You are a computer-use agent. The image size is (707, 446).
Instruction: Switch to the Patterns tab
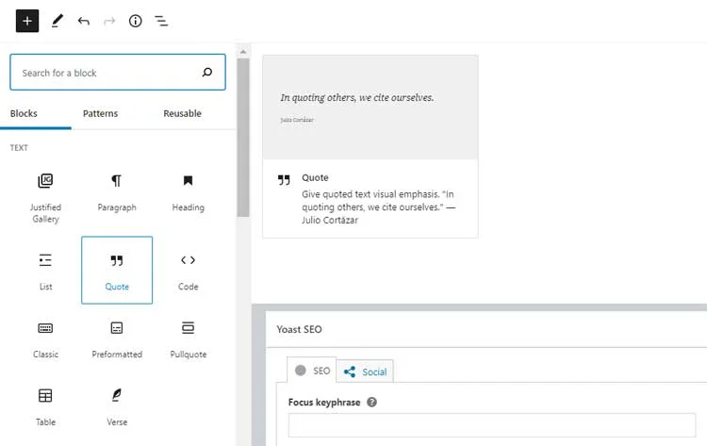coord(100,113)
